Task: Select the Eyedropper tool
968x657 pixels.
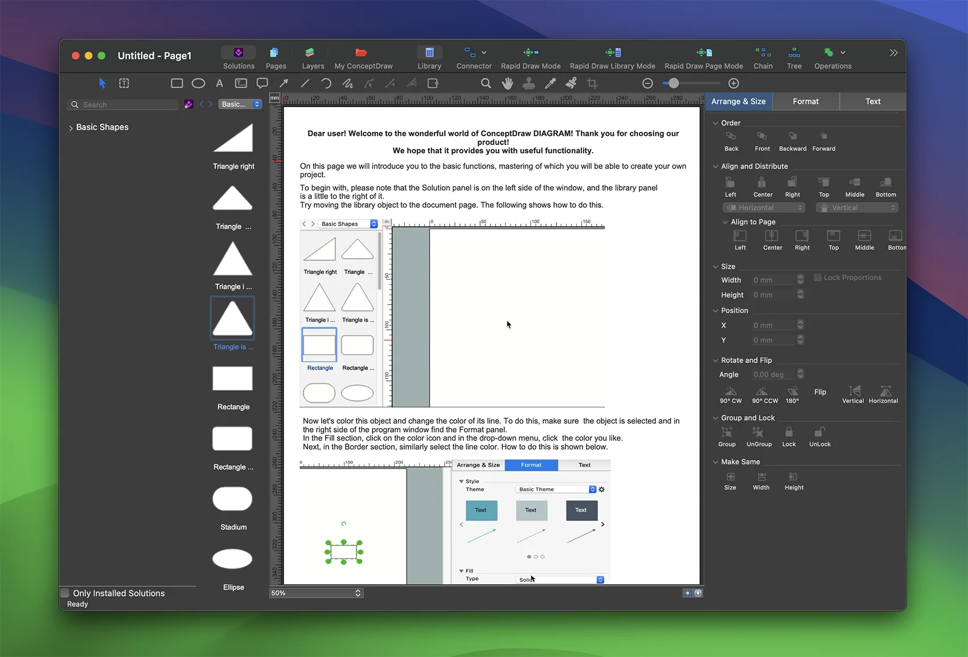Action: [550, 83]
